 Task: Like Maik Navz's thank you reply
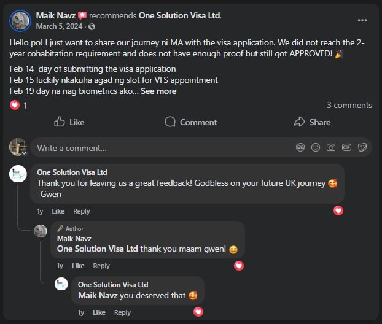point(78,266)
